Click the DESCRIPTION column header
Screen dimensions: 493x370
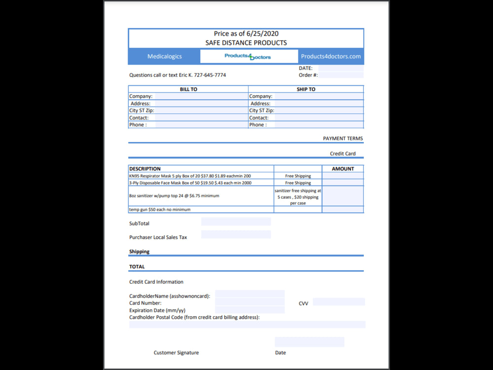point(145,169)
